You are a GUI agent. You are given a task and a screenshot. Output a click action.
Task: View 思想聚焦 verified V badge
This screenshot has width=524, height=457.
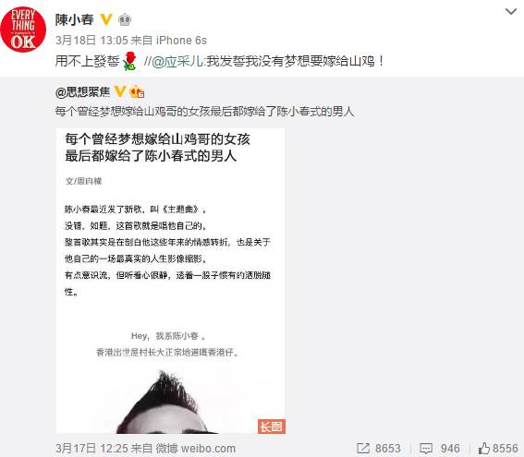pyautogui.click(x=119, y=91)
